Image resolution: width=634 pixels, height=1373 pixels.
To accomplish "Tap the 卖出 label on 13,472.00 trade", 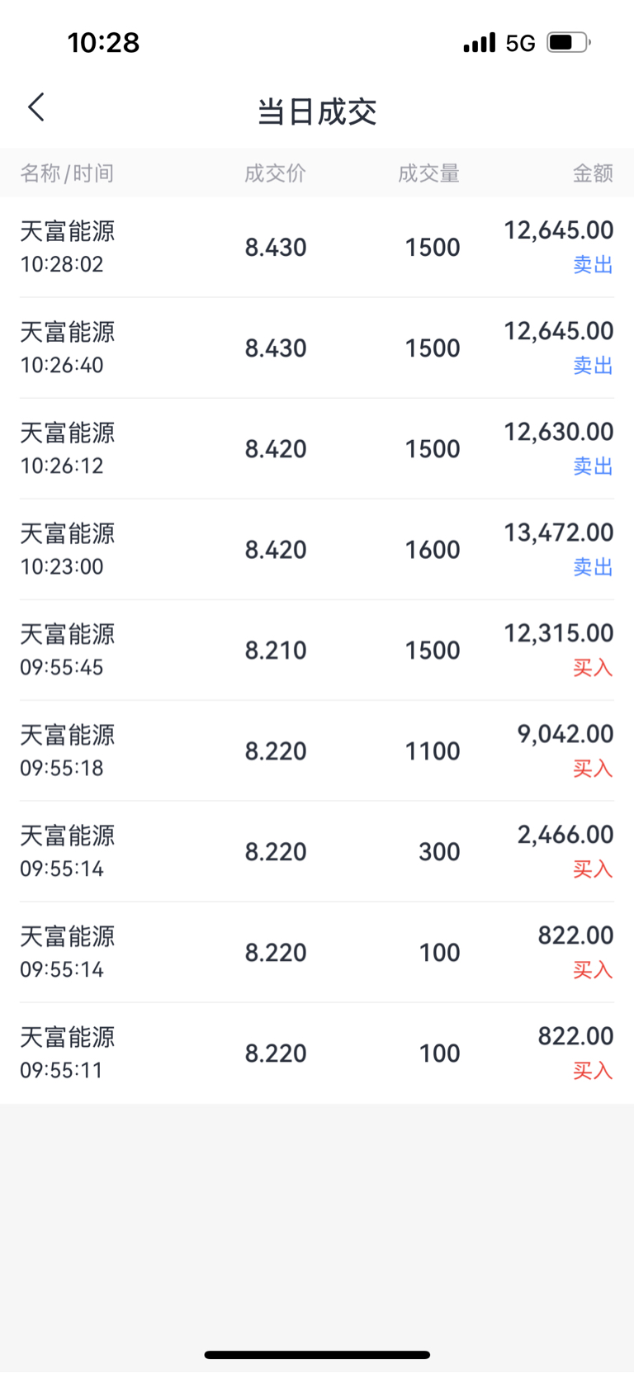I will 593,567.
